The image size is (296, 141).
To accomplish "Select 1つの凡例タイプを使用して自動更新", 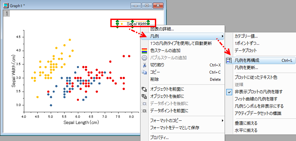I will (x=181, y=44).
